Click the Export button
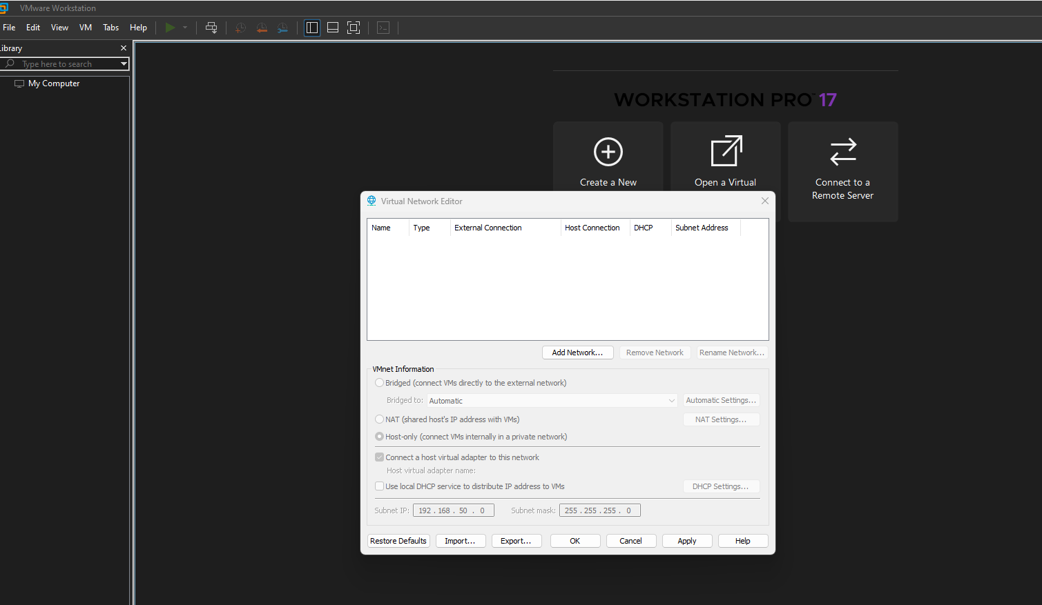The width and height of the screenshot is (1042, 605). (517, 541)
